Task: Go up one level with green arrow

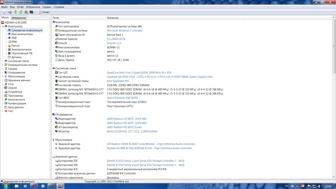Action: (16, 12)
